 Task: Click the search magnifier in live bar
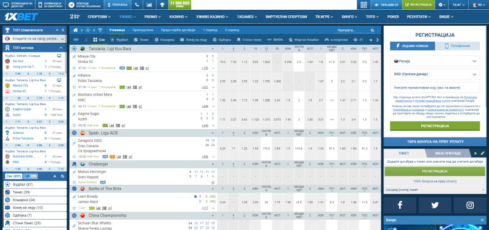point(372,30)
